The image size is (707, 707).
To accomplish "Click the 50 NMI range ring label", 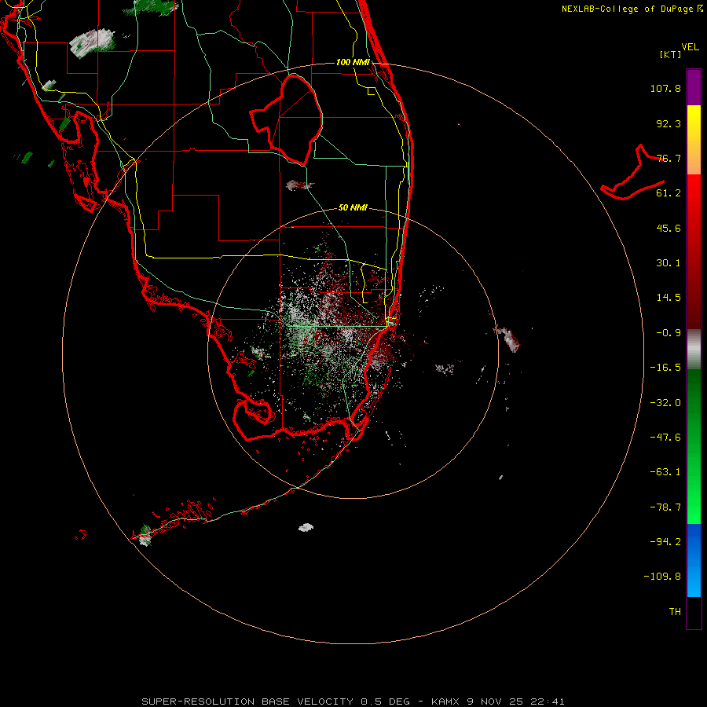I will pyautogui.click(x=353, y=207).
